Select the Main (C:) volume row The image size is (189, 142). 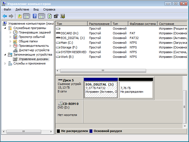(67, 43)
